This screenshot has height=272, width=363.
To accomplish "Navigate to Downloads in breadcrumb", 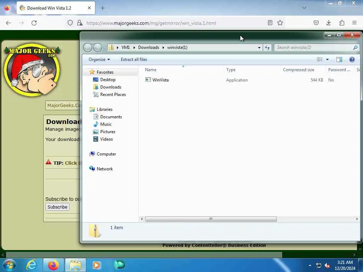I will (149, 47).
